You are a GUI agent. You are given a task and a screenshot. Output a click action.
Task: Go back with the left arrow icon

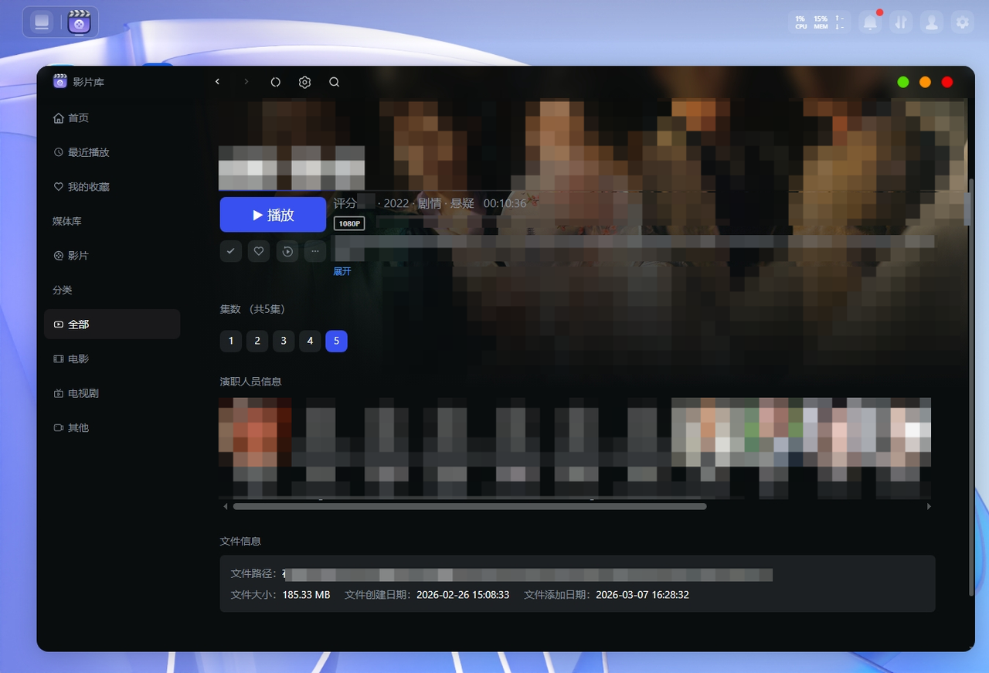[x=218, y=82]
